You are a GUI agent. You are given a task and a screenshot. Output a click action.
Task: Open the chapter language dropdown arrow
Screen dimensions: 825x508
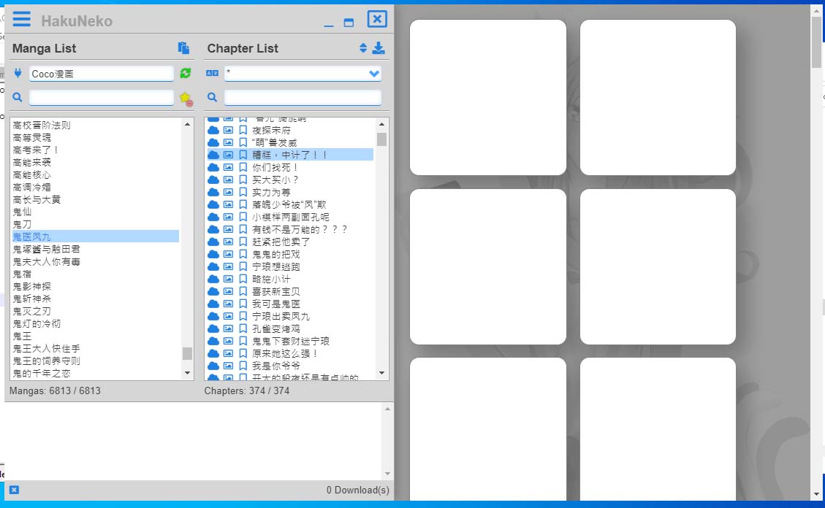(374, 74)
